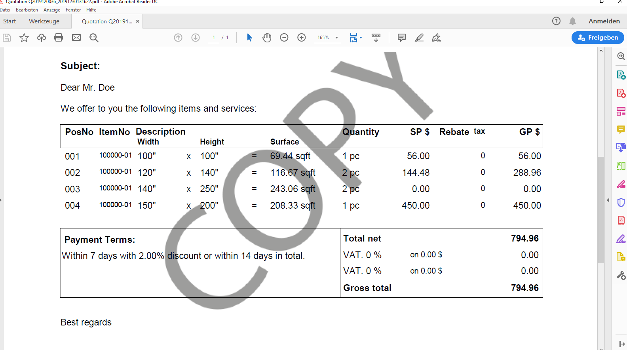Click the page number input field
The image size is (627, 350).
click(x=214, y=38)
